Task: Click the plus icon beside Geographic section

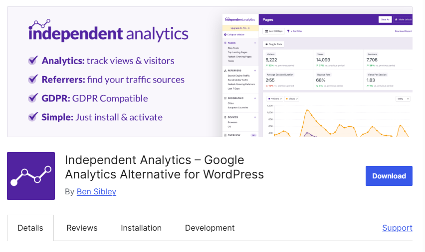Action: coord(255,98)
